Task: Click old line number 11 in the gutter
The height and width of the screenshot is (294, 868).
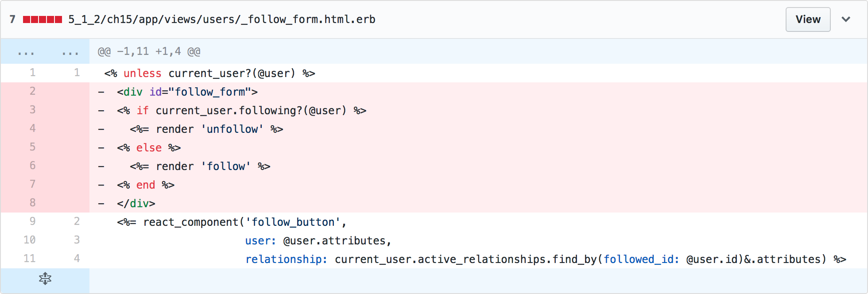Action: click(29, 259)
